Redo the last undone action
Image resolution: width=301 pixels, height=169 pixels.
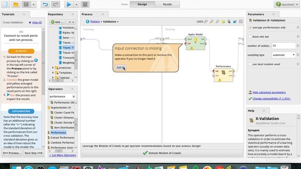click(55, 4)
